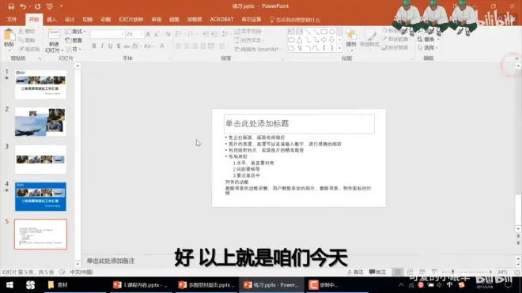
Task: Collapse the ribbon with the chevron
Action: point(516,58)
